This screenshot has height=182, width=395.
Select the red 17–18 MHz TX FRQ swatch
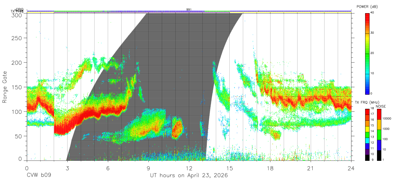(367, 112)
